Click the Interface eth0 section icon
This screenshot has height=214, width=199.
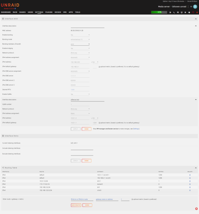point(3,19)
